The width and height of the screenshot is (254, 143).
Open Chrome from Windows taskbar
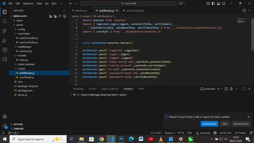click(101, 139)
